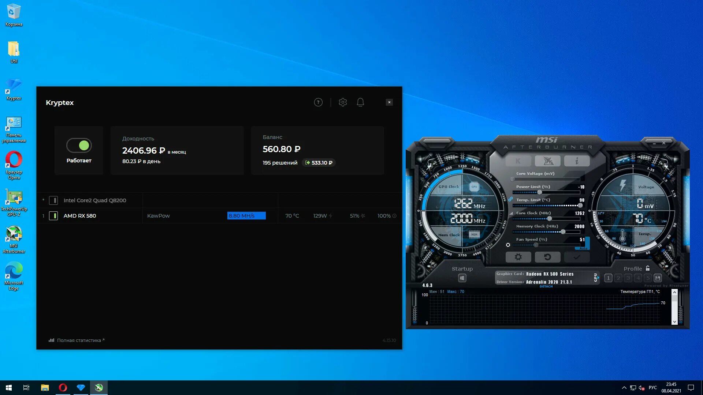The height and width of the screenshot is (395, 703).
Task: Open the 533.10 ₽ withdrawal button
Action: [x=319, y=163]
